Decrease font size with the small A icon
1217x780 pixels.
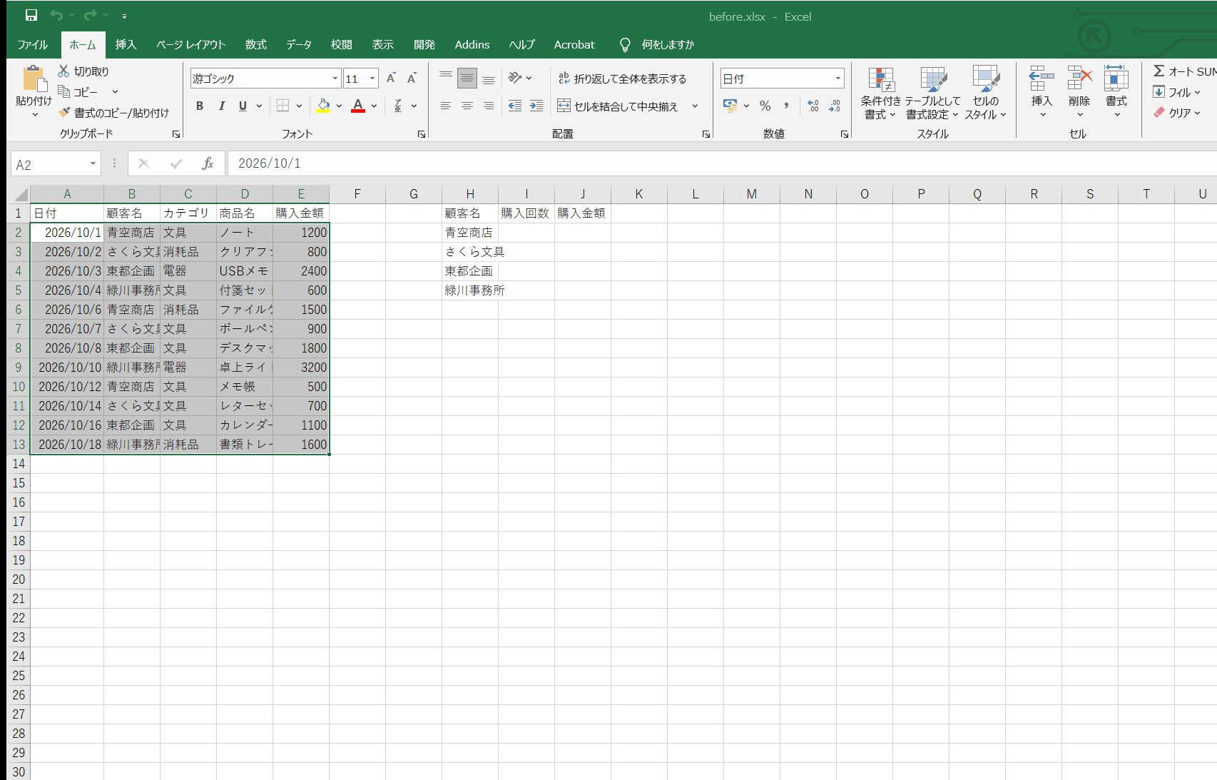click(412, 78)
